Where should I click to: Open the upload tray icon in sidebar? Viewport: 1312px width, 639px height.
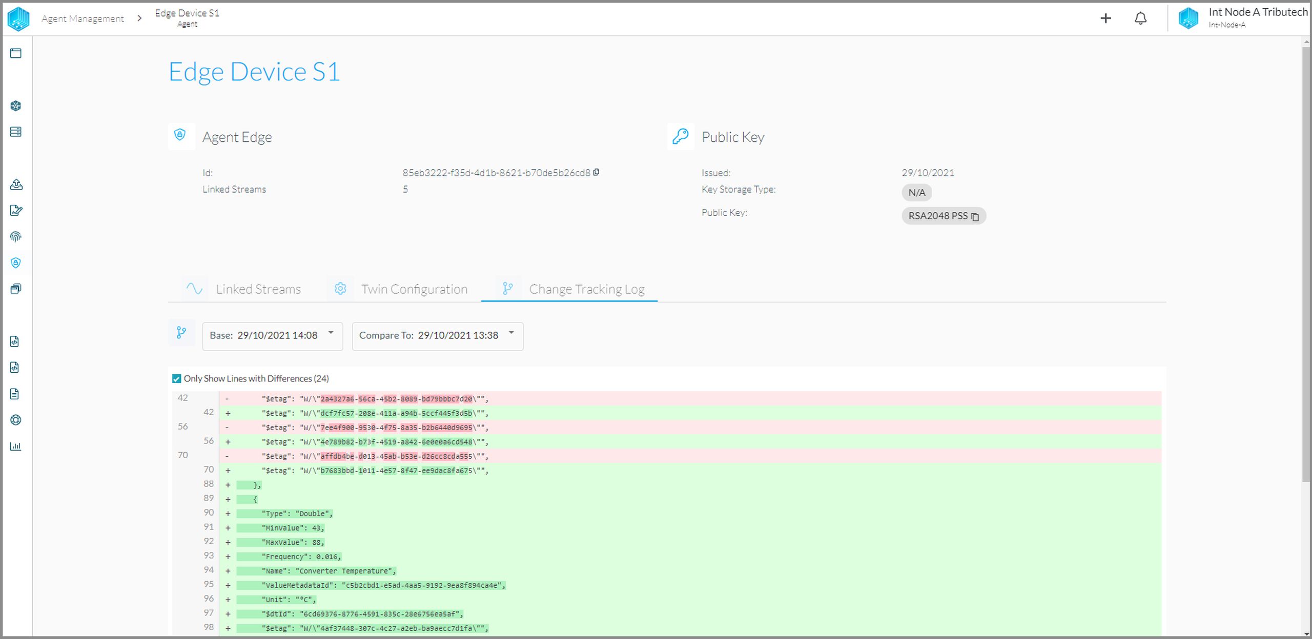click(16, 184)
